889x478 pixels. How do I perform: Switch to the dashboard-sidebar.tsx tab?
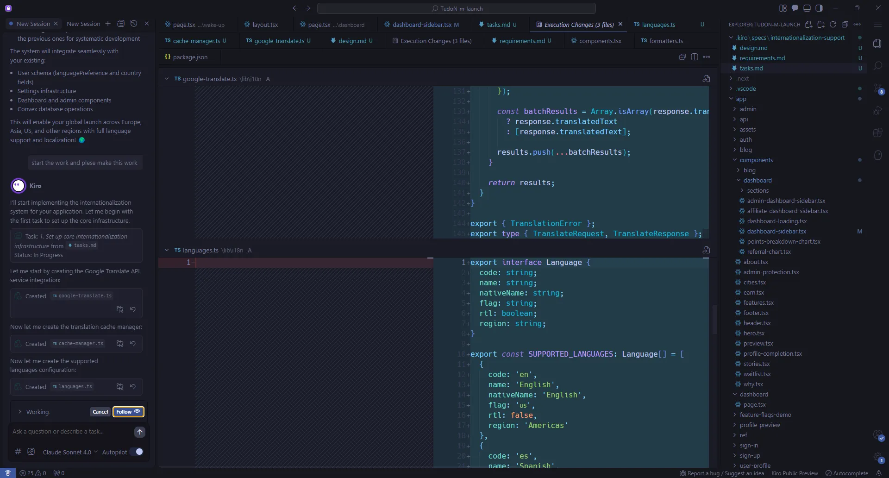tap(421, 25)
